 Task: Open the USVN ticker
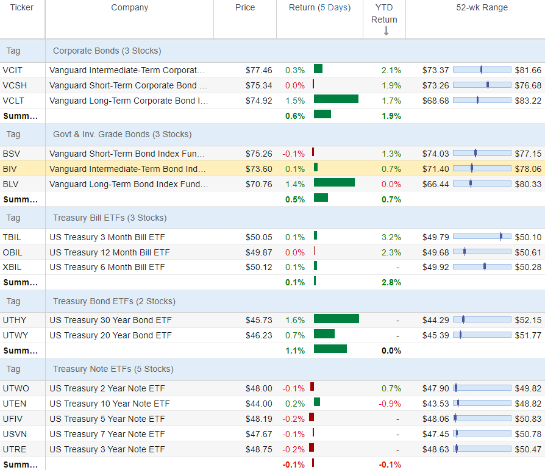15,434
